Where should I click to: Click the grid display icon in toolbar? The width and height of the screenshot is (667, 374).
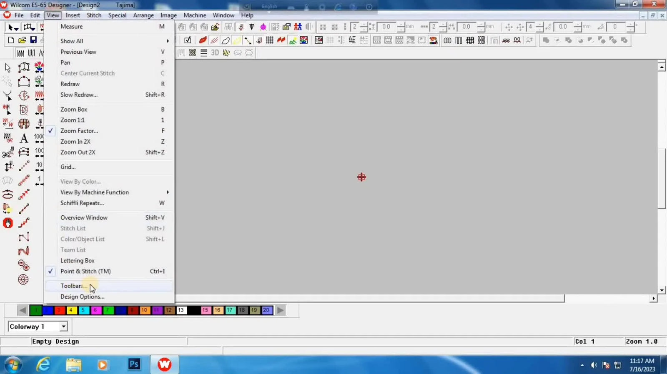270,40
